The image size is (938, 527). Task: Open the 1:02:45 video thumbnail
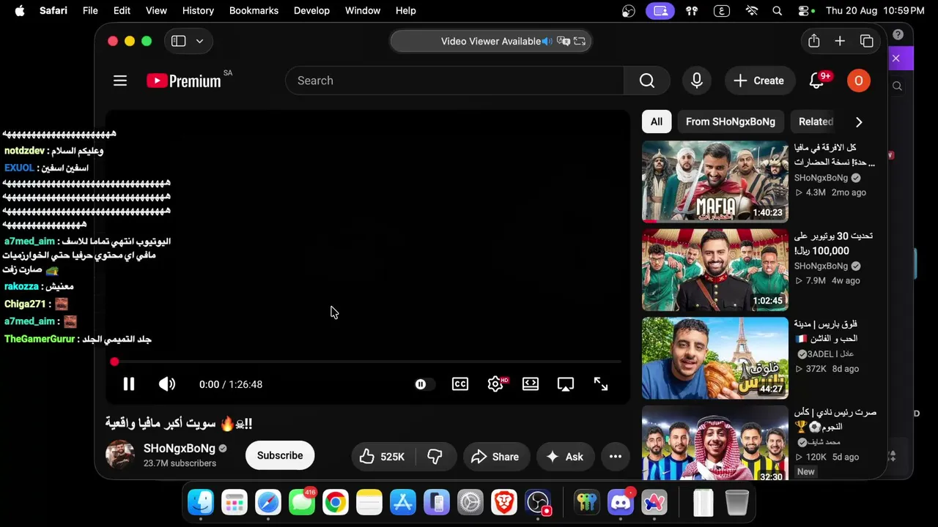point(715,270)
